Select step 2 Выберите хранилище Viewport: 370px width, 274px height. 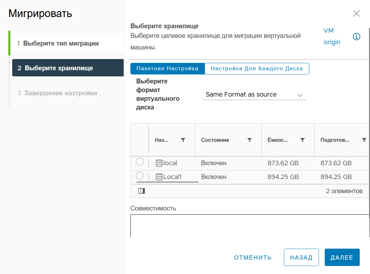tap(68, 68)
